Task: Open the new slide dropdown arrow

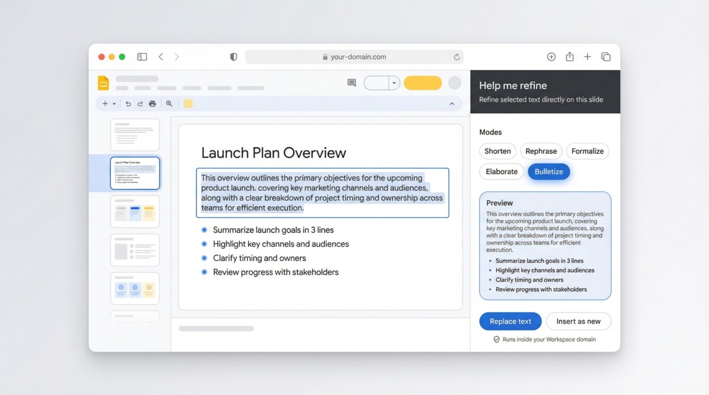Action: click(114, 104)
